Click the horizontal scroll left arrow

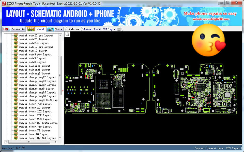pos(6,142)
